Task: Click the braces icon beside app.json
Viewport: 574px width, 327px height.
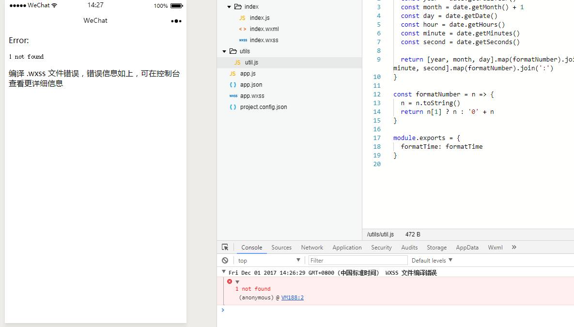Action: click(233, 85)
